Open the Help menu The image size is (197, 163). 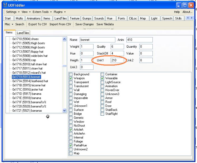[x=177, y=12]
